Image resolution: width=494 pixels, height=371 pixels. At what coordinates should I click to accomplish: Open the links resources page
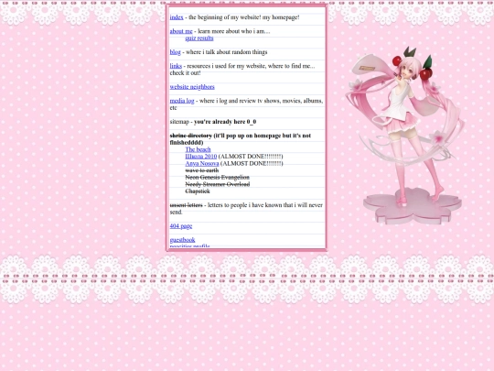176,66
